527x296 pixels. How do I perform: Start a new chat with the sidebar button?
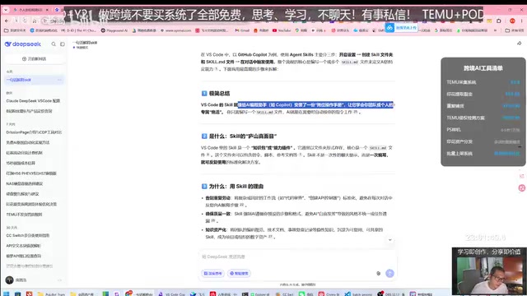click(34, 58)
